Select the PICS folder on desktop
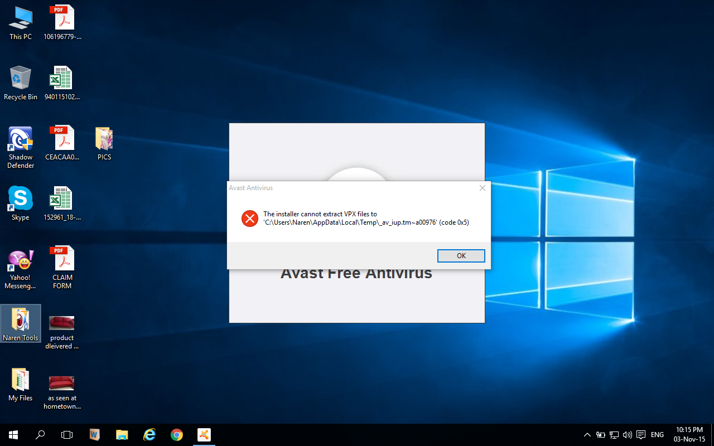This screenshot has height=446, width=714. click(x=104, y=143)
